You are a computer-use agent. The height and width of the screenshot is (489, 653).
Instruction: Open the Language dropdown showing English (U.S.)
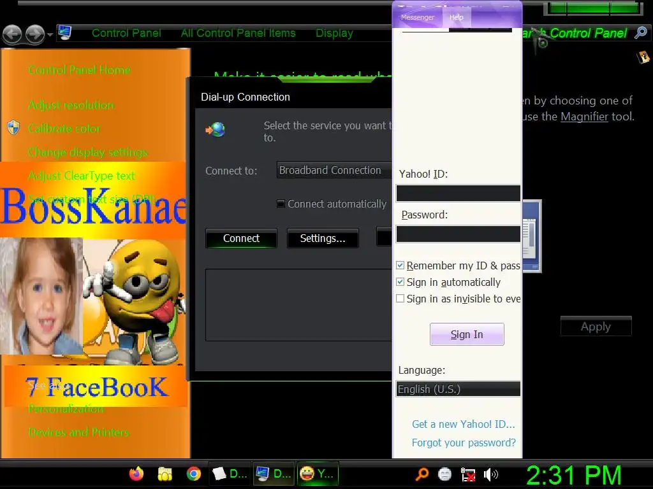[458, 389]
